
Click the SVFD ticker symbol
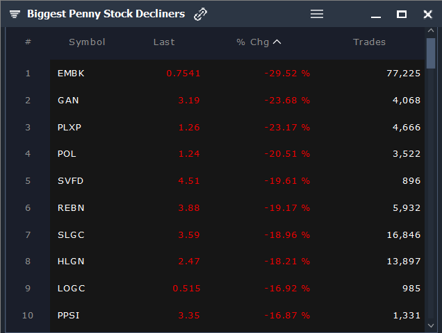click(70, 181)
